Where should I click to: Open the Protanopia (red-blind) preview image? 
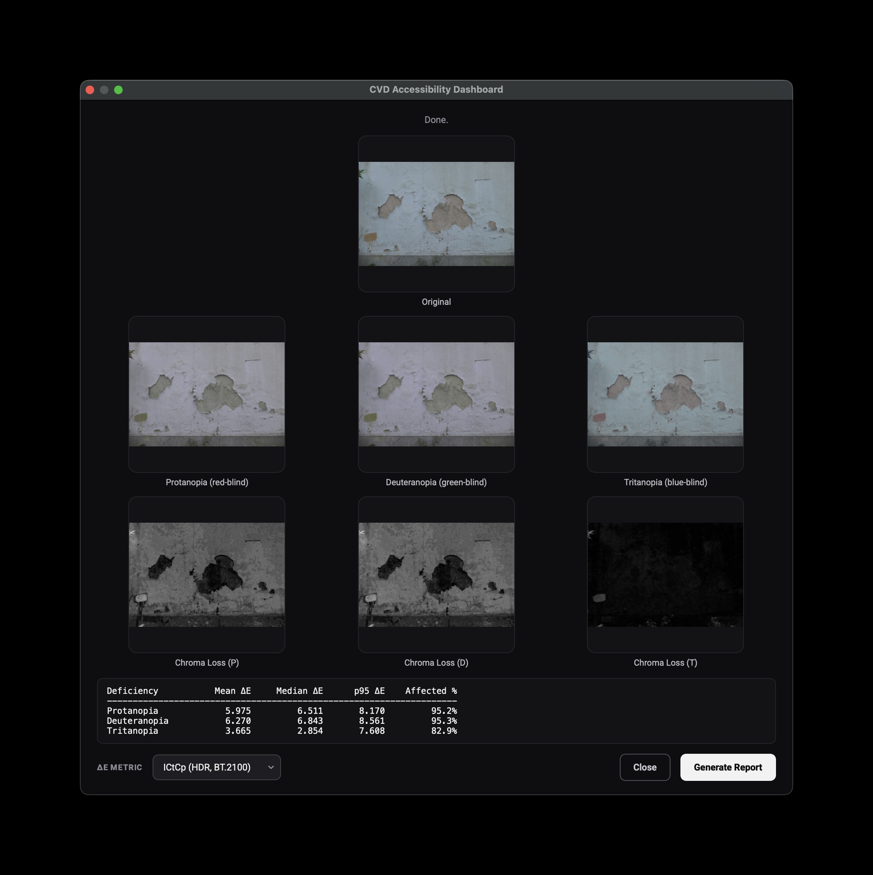pyautogui.click(x=206, y=394)
